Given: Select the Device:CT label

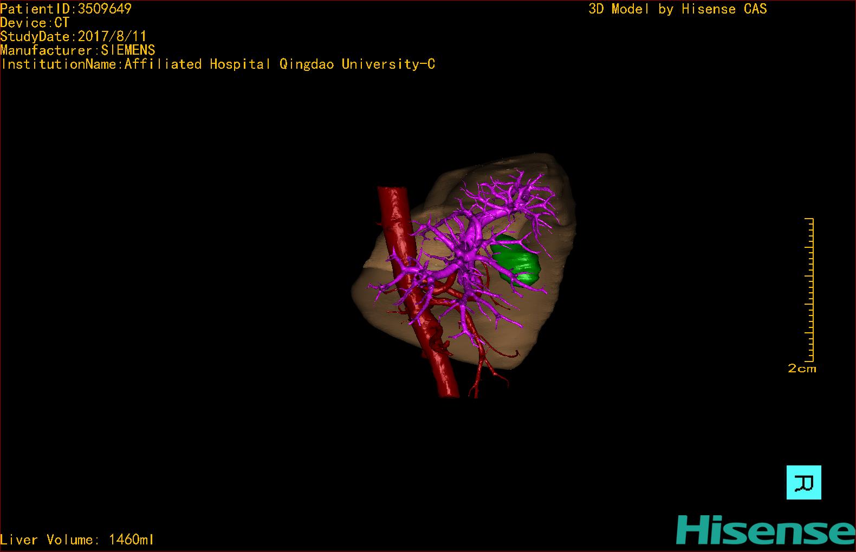Looking at the screenshot, I should [x=35, y=23].
